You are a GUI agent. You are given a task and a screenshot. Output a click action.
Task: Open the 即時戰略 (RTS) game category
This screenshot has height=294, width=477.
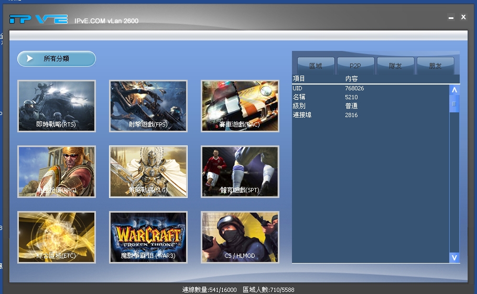click(57, 106)
